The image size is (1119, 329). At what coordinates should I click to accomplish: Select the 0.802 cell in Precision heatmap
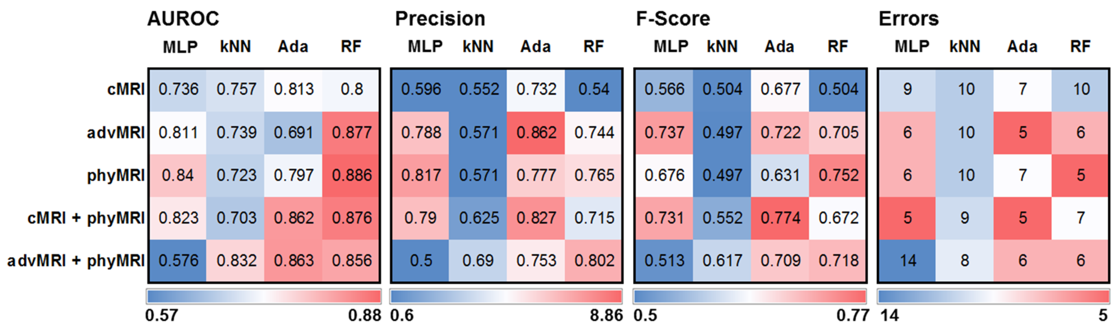(x=594, y=260)
